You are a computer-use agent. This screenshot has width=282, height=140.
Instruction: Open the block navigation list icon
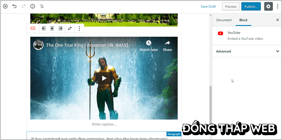[42, 6]
